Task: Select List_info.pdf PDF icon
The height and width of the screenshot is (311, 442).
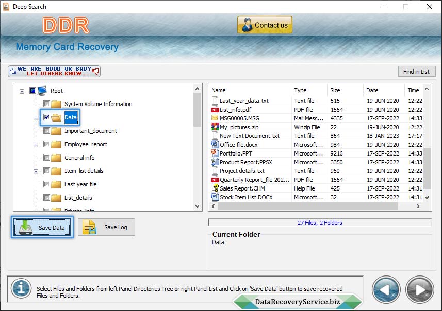Action: pyautogui.click(x=215, y=110)
